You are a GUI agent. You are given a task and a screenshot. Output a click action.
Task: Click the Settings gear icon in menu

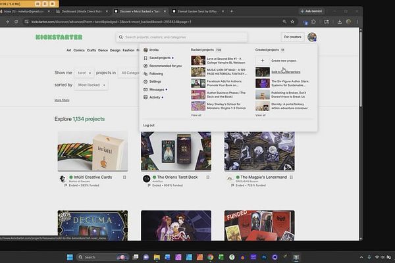click(145, 82)
